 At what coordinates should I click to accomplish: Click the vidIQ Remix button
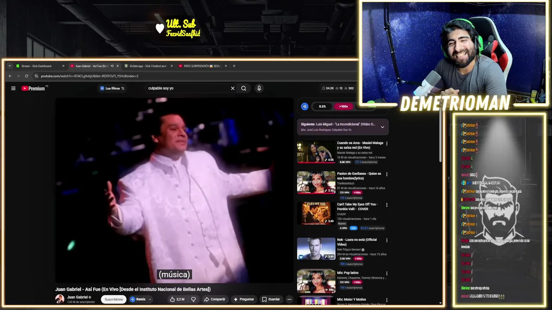(138, 299)
